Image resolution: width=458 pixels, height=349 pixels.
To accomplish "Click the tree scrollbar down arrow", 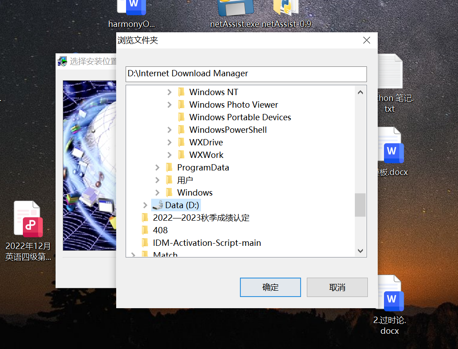I will pyautogui.click(x=361, y=251).
